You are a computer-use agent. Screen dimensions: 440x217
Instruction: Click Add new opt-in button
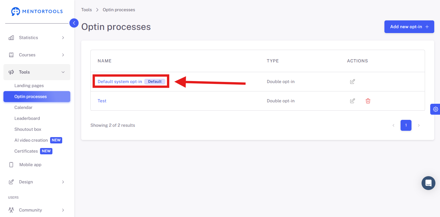coord(409,27)
